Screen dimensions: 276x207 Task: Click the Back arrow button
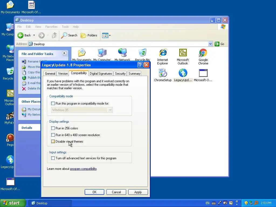(24, 35)
